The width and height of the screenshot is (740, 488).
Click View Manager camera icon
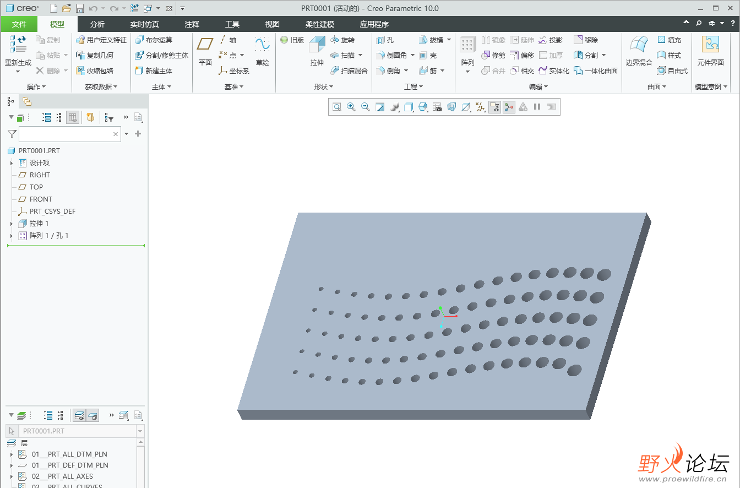coord(437,107)
